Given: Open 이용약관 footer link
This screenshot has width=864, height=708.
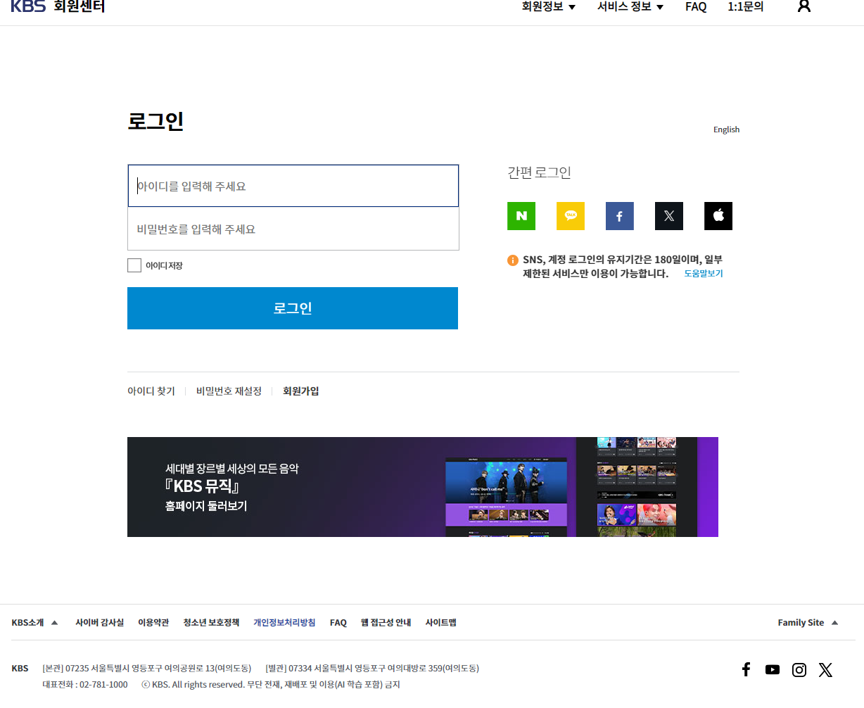Looking at the screenshot, I should click(x=153, y=623).
